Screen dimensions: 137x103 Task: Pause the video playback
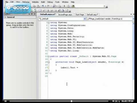[x=6, y=101]
